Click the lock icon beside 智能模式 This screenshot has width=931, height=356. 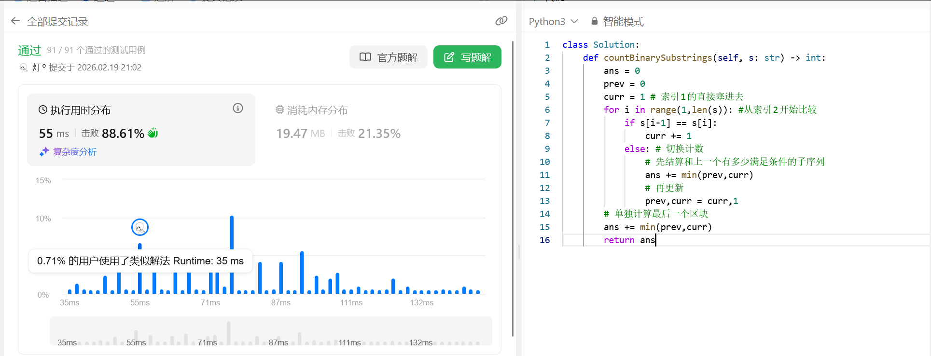(594, 21)
